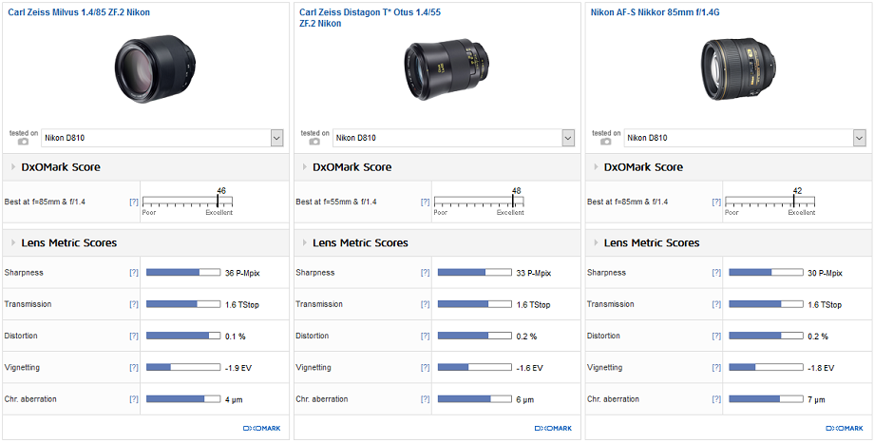Image resolution: width=874 pixels, height=443 pixels.
Task: Click the Nikkor 85mm f/1.4G lens photo
Action: pos(738,69)
